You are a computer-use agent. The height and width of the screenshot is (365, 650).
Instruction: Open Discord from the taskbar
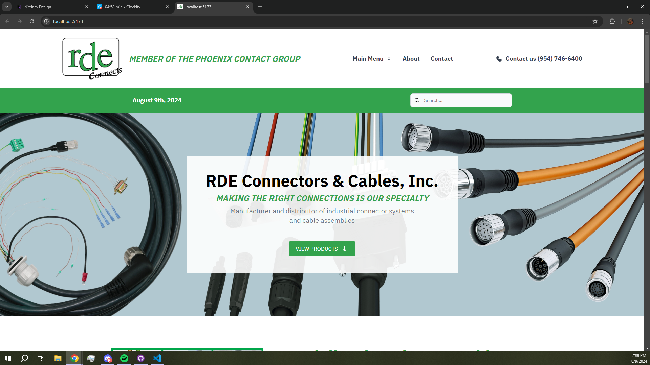click(x=108, y=358)
